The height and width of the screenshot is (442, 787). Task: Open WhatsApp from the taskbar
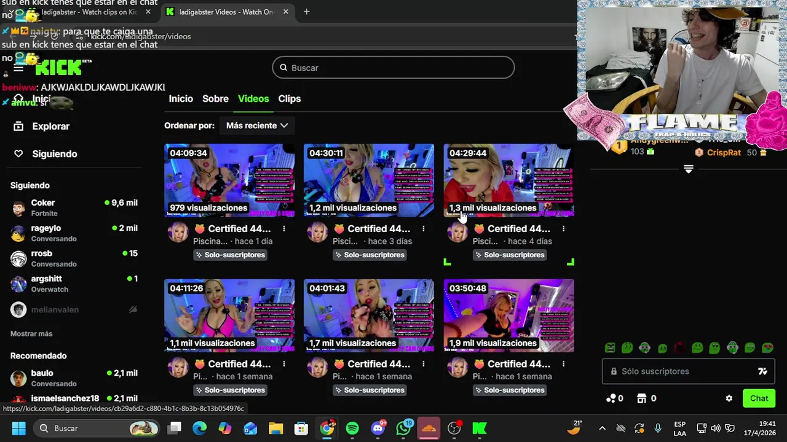[404, 428]
